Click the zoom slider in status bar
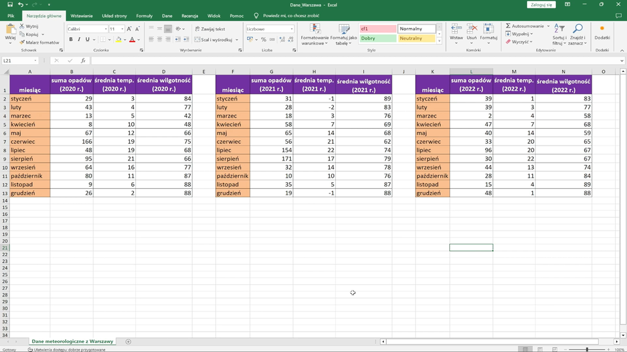Screen dimensions: 627x352 coord(587,349)
